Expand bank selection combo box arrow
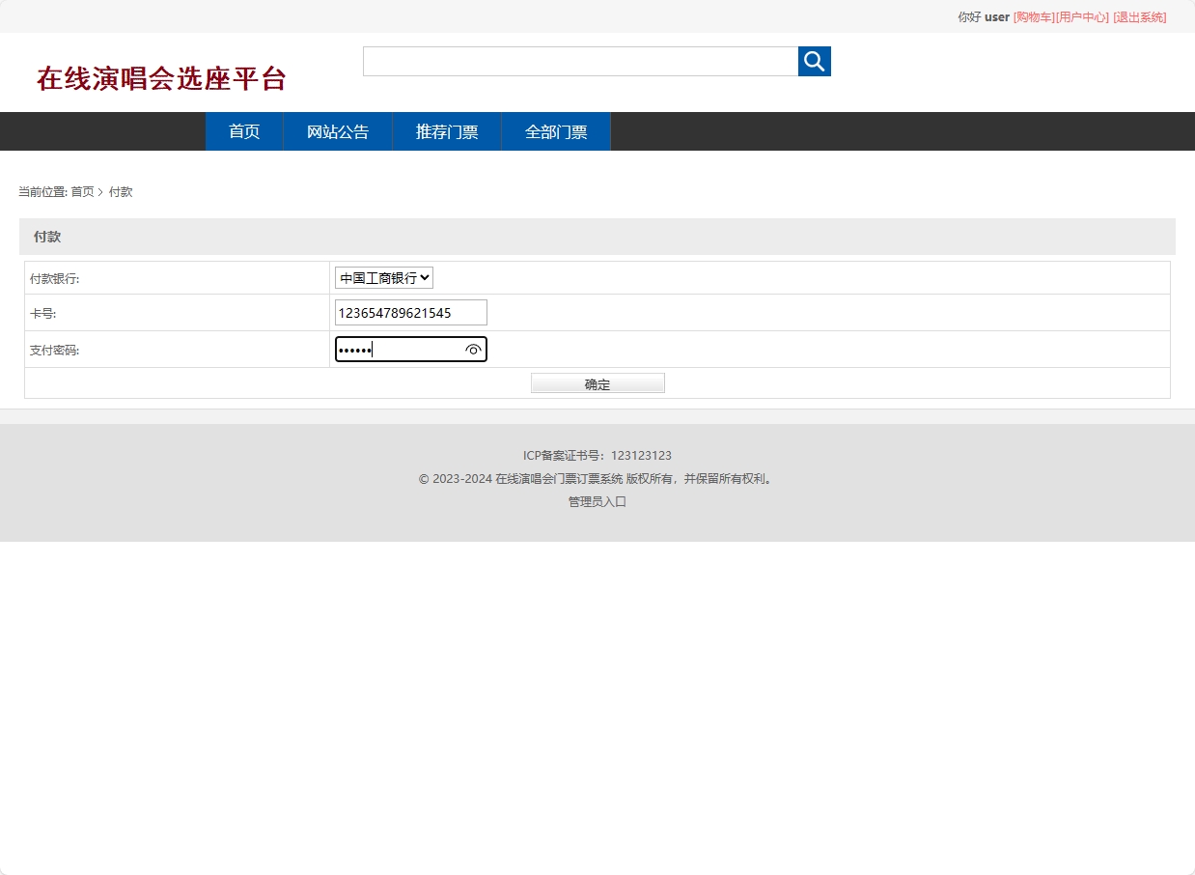 426,277
